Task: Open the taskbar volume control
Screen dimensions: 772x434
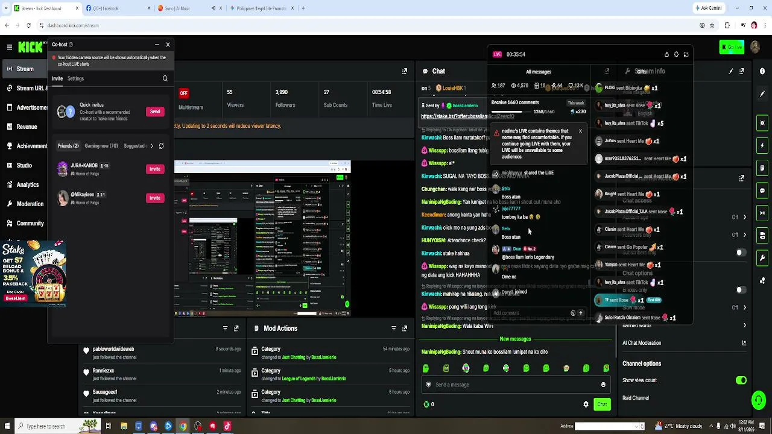Action: pyautogui.click(x=733, y=426)
